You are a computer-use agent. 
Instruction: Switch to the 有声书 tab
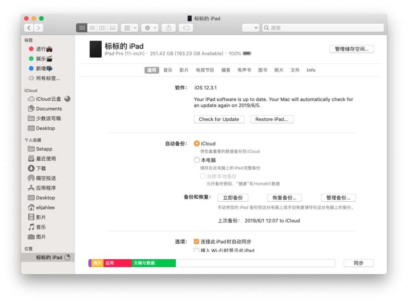tap(244, 70)
